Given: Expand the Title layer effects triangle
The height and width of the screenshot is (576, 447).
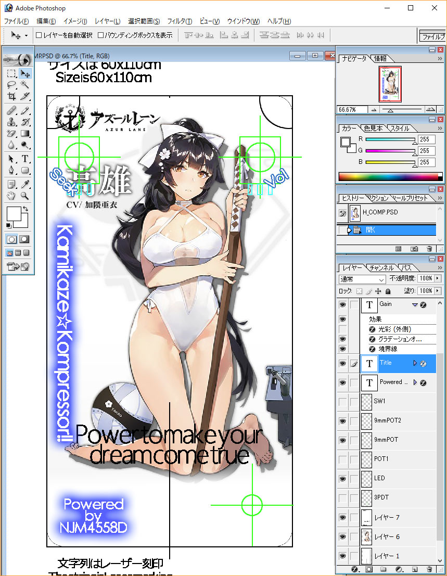Looking at the screenshot, I should (415, 363).
